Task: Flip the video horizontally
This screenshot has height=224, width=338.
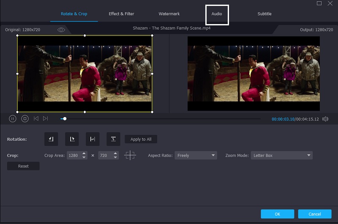Action: point(93,139)
